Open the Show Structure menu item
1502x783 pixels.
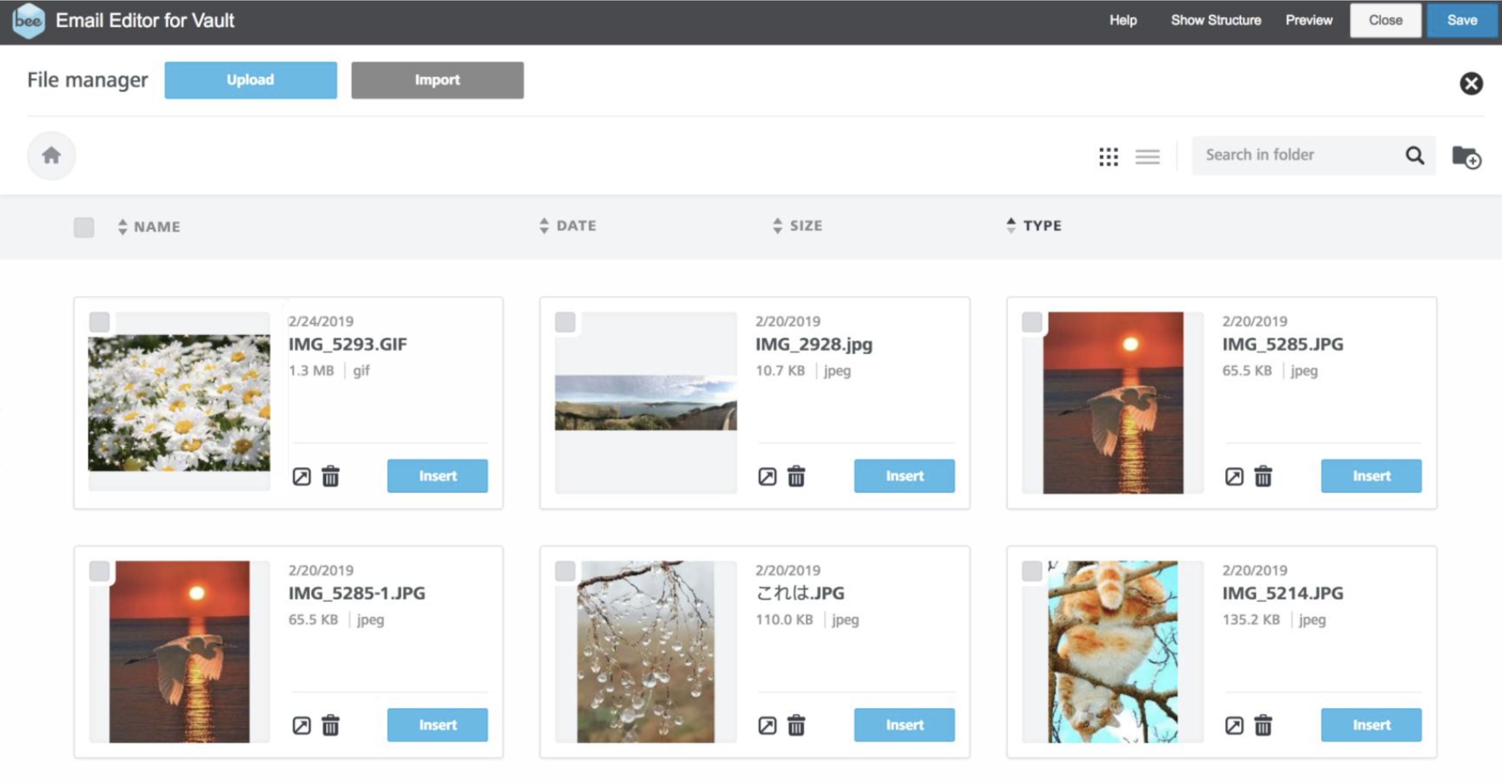[x=1216, y=20]
